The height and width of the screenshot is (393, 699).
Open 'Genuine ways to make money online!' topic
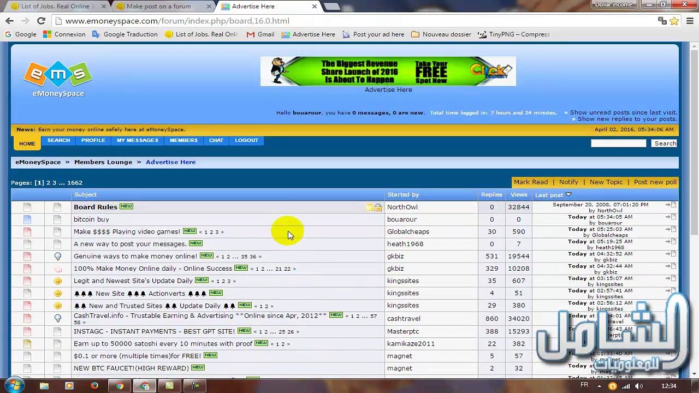coord(135,256)
